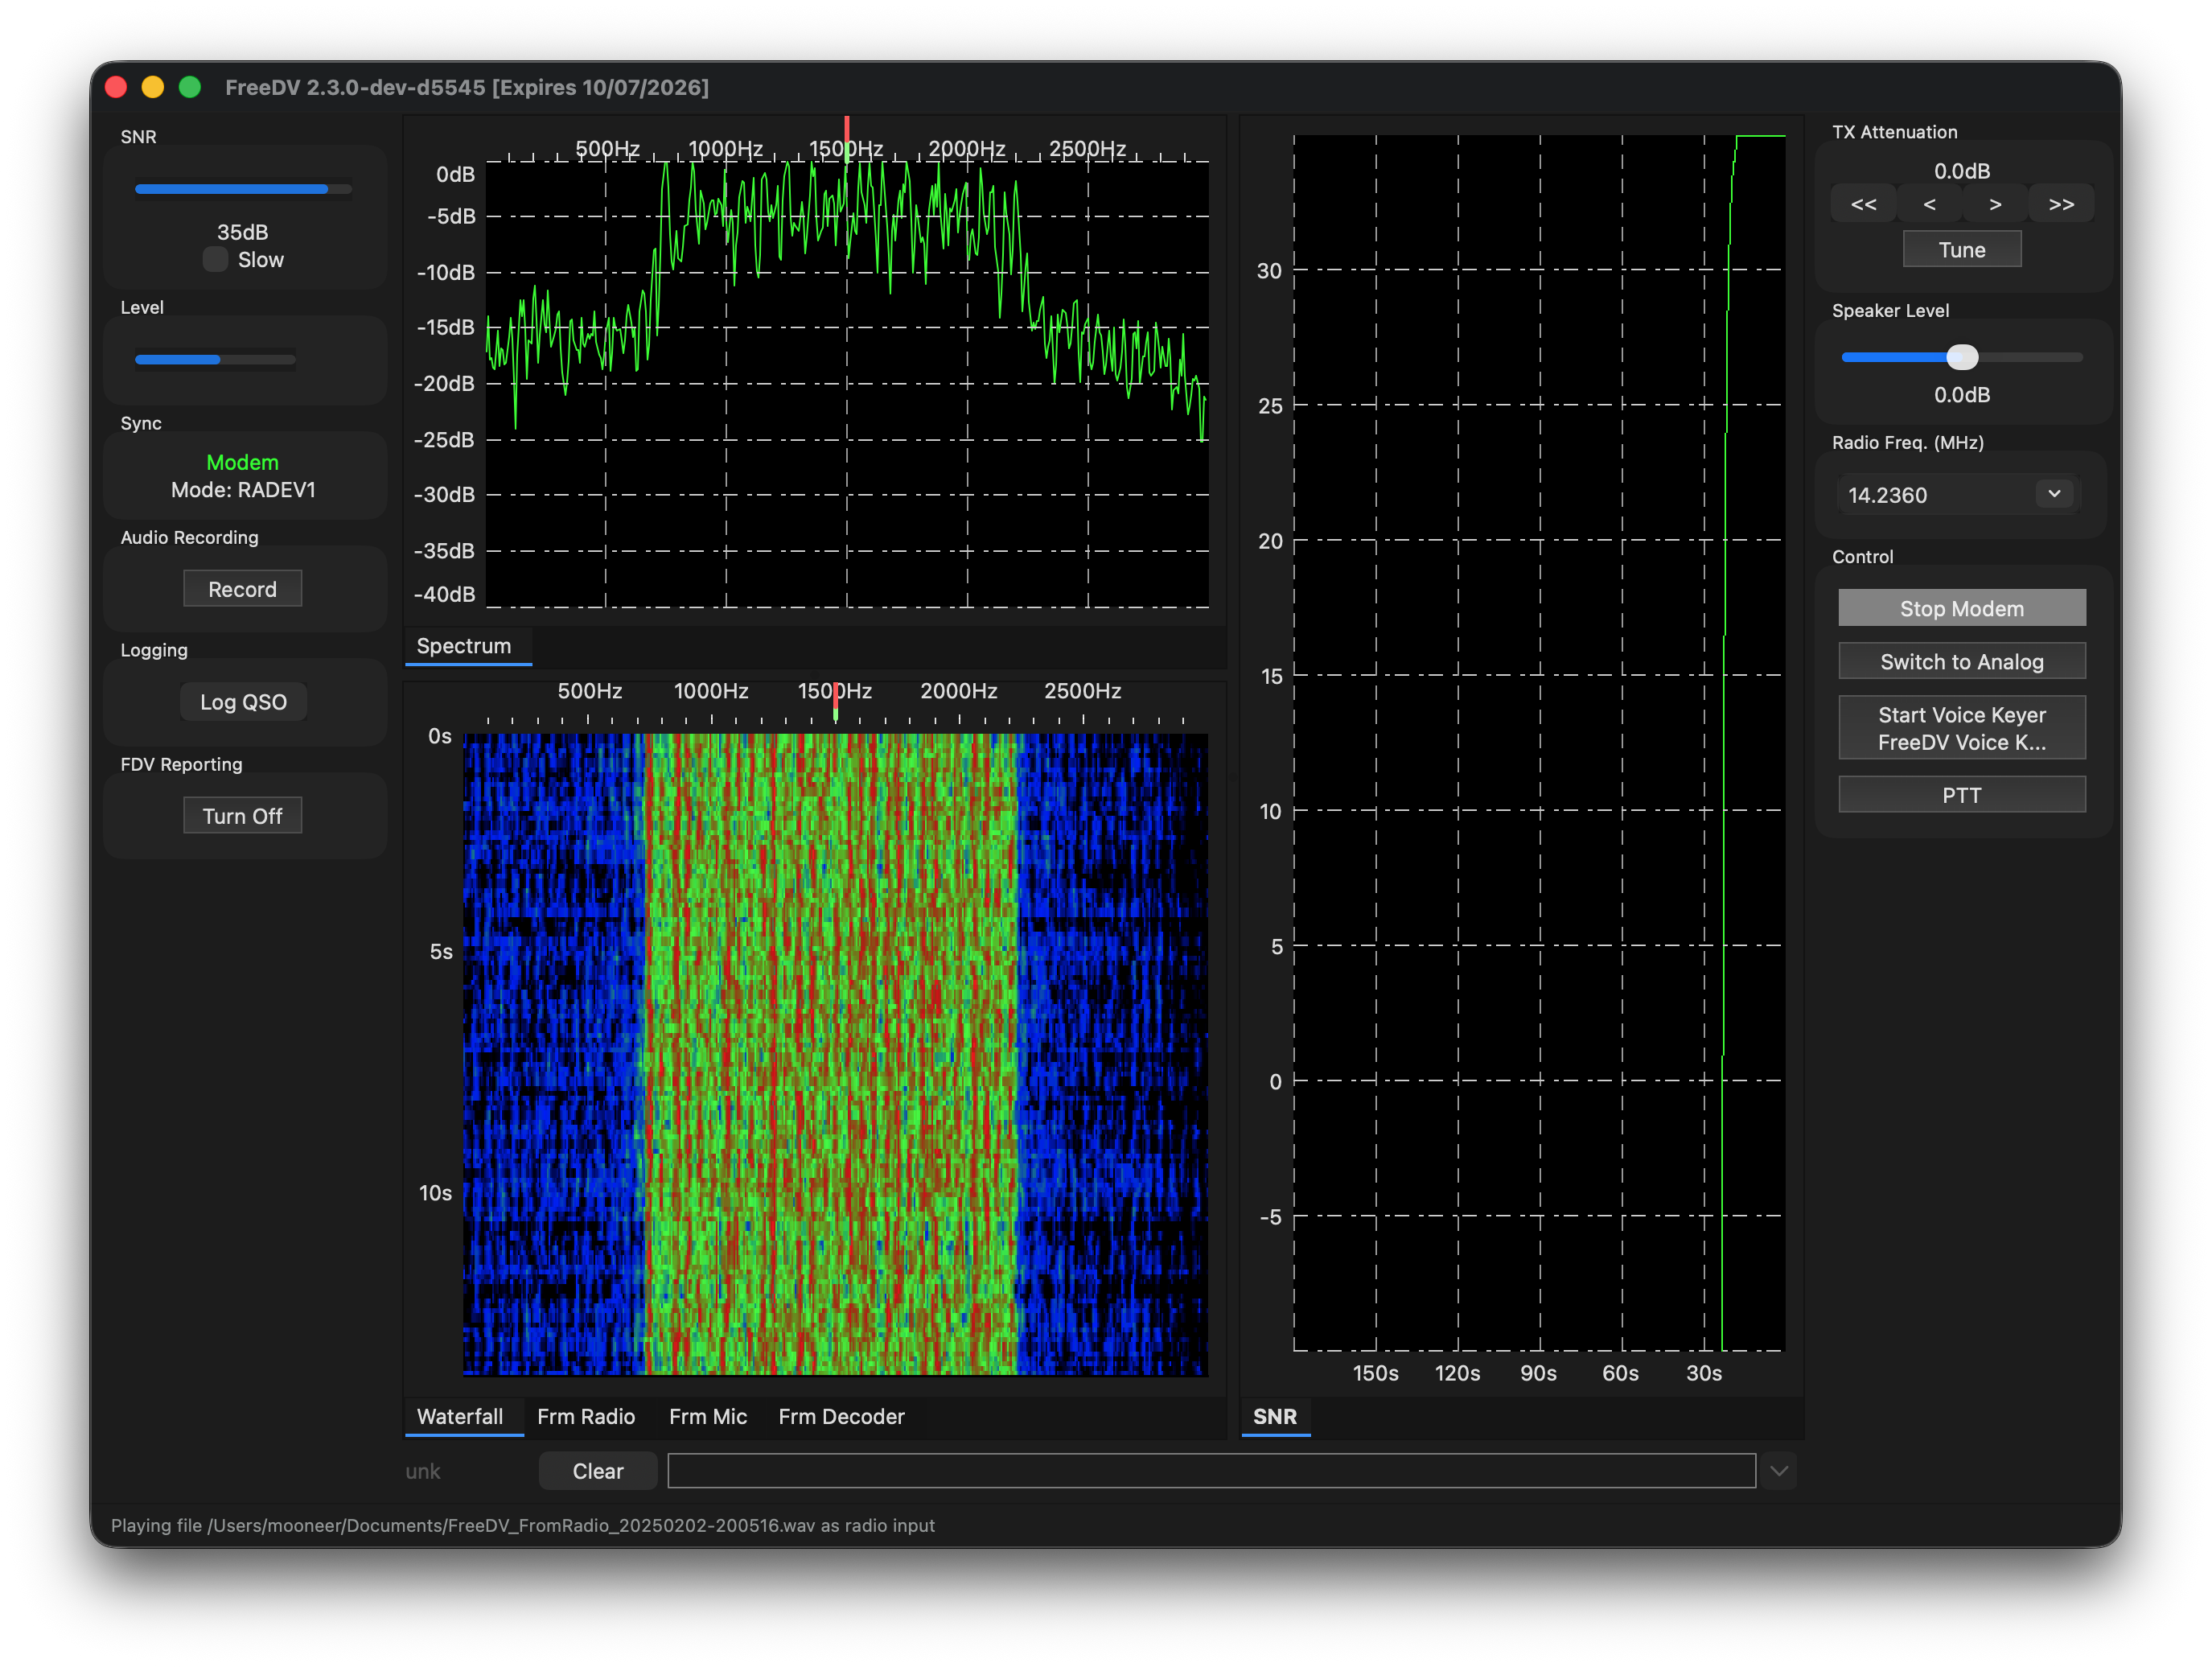The image size is (2212, 1667).
Task: Click the Clear button
Action: (x=598, y=1471)
